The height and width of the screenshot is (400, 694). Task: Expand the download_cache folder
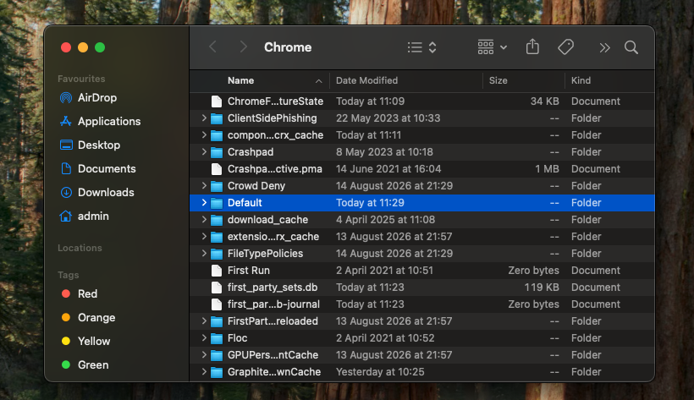coord(204,220)
